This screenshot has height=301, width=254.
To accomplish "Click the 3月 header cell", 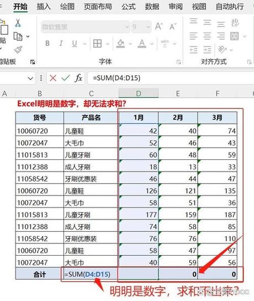I will coord(217,117).
